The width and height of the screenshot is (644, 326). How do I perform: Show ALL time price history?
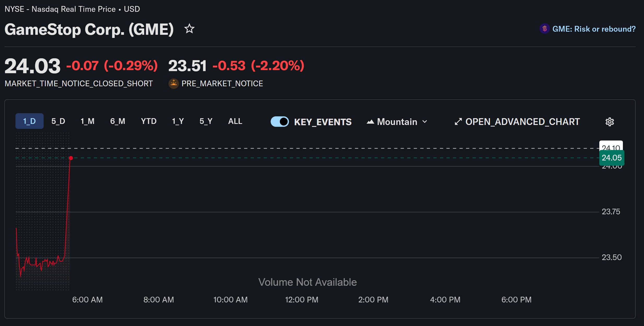point(235,121)
